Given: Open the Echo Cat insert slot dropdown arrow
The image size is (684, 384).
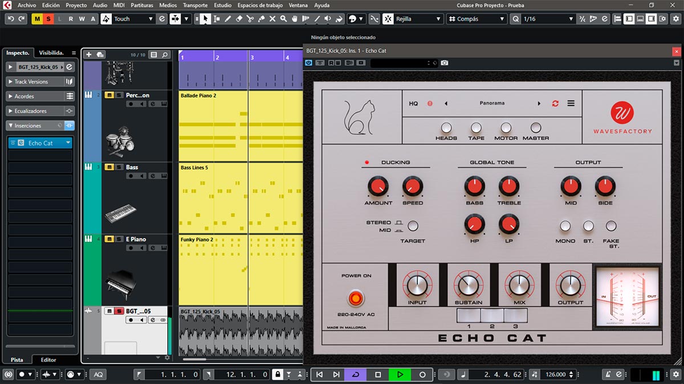Looking at the screenshot, I should (68, 143).
